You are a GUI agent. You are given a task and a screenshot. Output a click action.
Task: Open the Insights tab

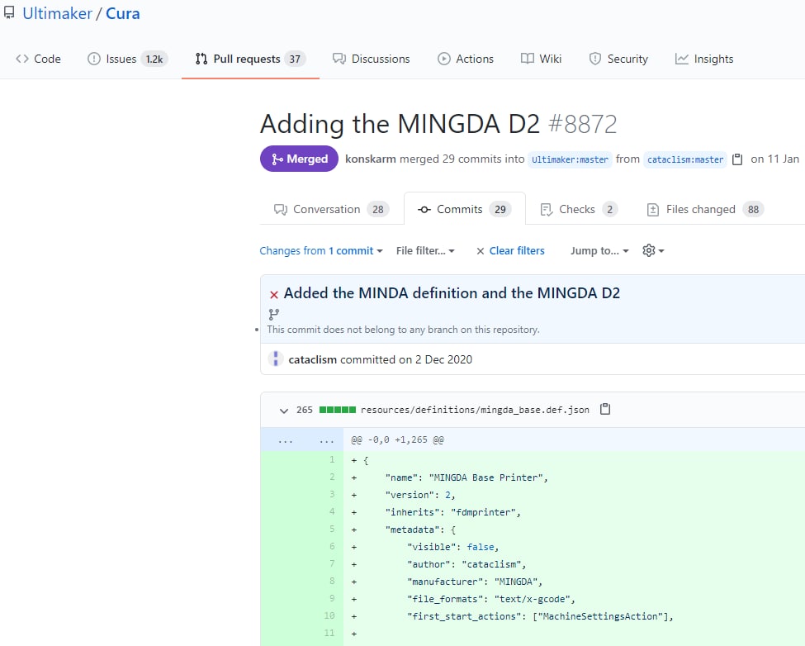click(704, 59)
